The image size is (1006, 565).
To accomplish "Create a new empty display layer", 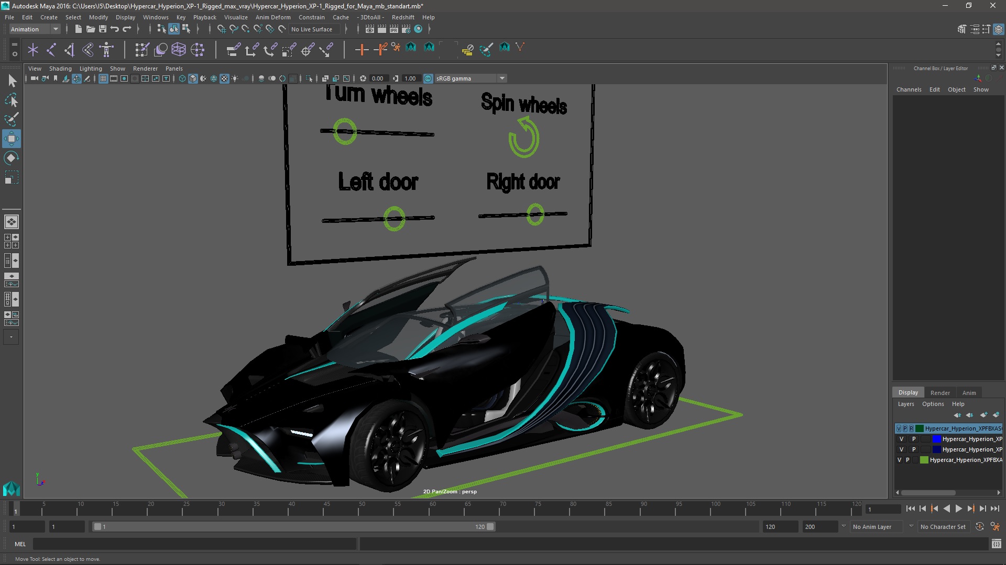I will pyautogui.click(x=983, y=415).
